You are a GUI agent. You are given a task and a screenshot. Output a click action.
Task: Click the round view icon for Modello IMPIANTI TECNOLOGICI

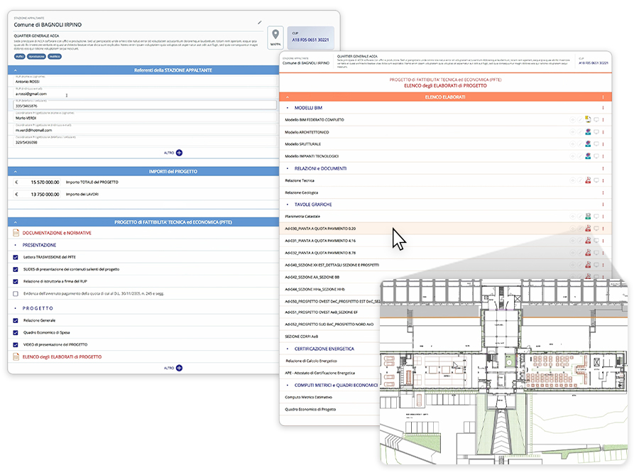(572, 156)
